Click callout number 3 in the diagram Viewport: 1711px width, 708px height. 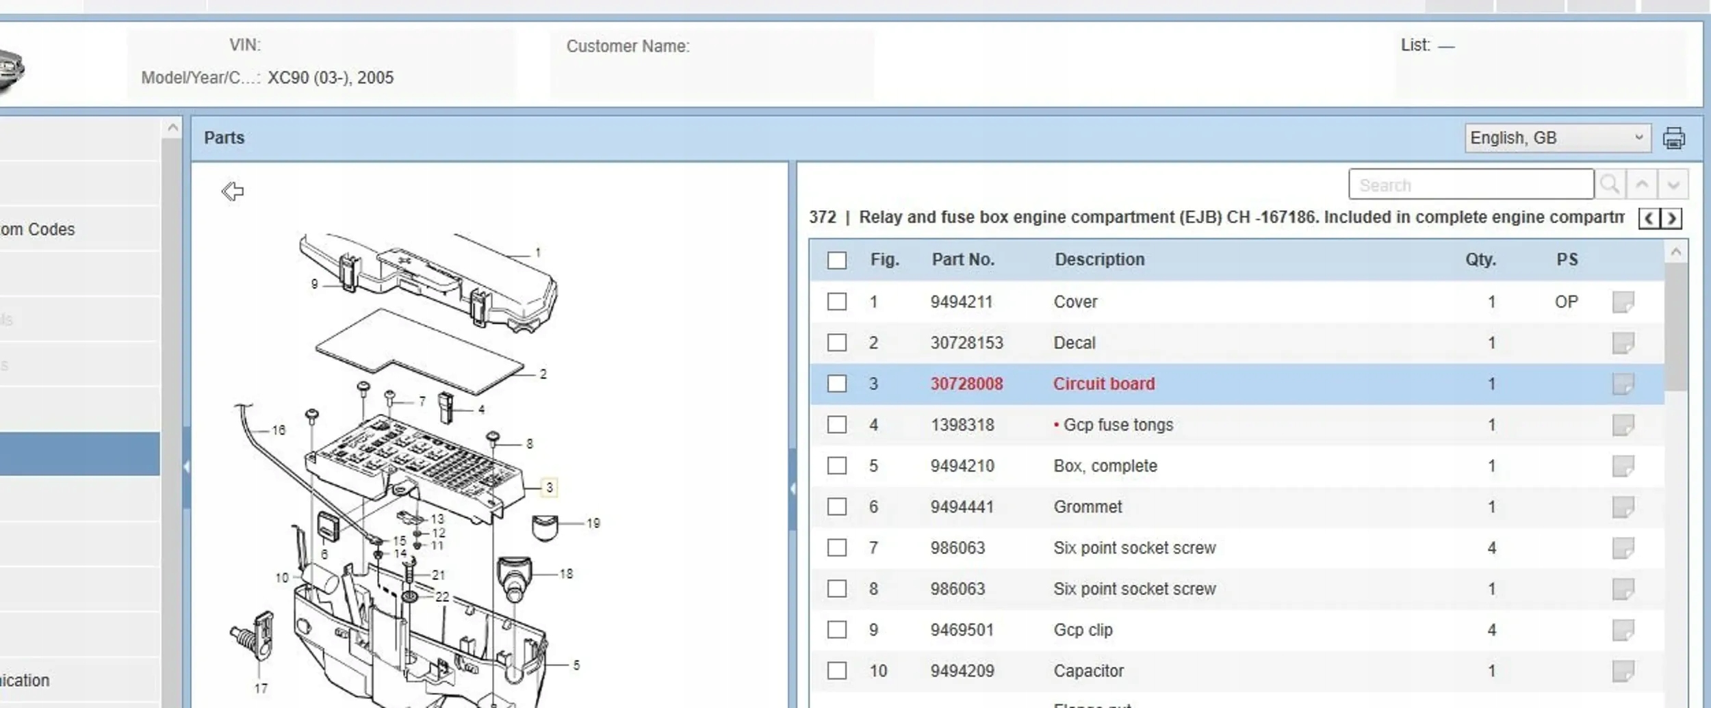coord(549,488)
